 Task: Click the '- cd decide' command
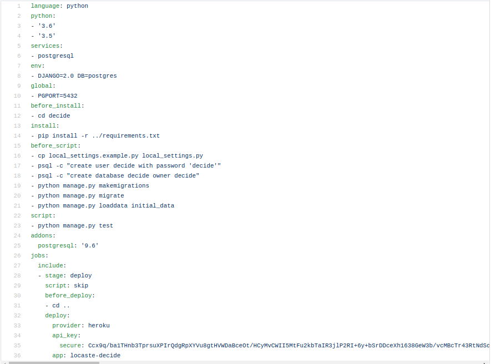(x=50, y=116)
